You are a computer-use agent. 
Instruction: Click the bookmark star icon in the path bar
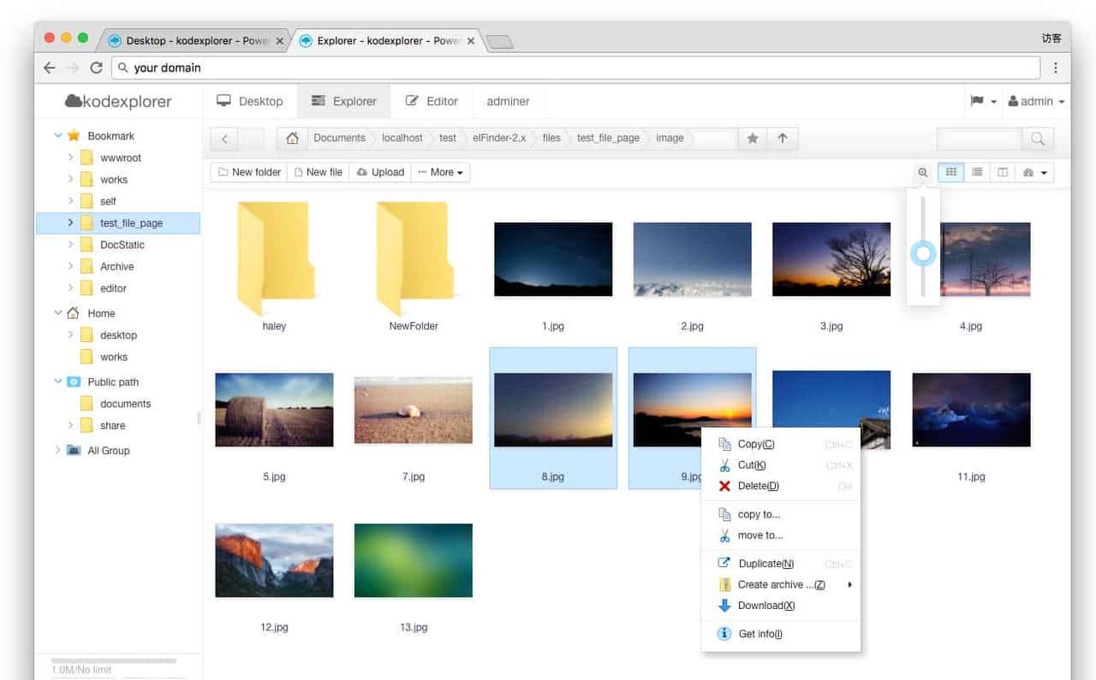click(x=752, y=139)
